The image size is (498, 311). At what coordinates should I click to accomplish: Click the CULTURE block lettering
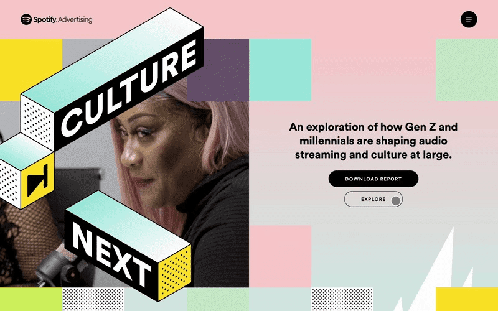click(x=128, y=89)
